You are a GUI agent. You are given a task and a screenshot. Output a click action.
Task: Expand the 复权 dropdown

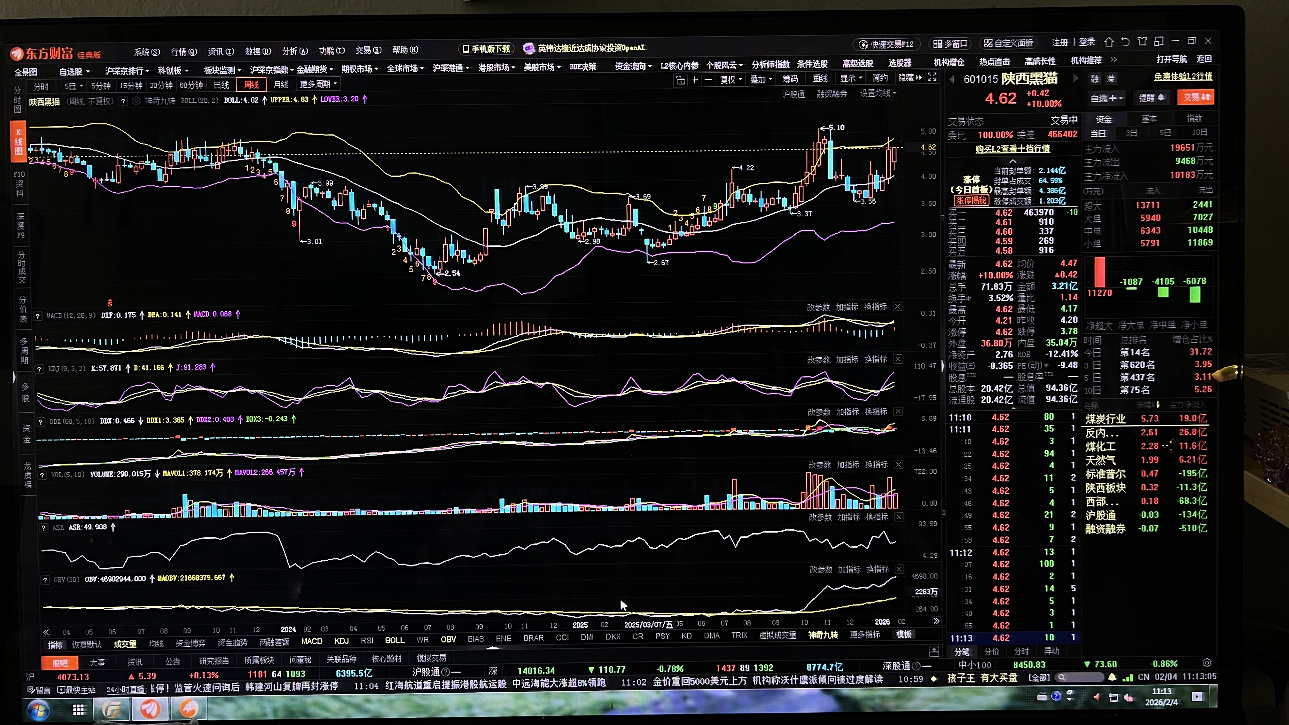coord(731,80)
